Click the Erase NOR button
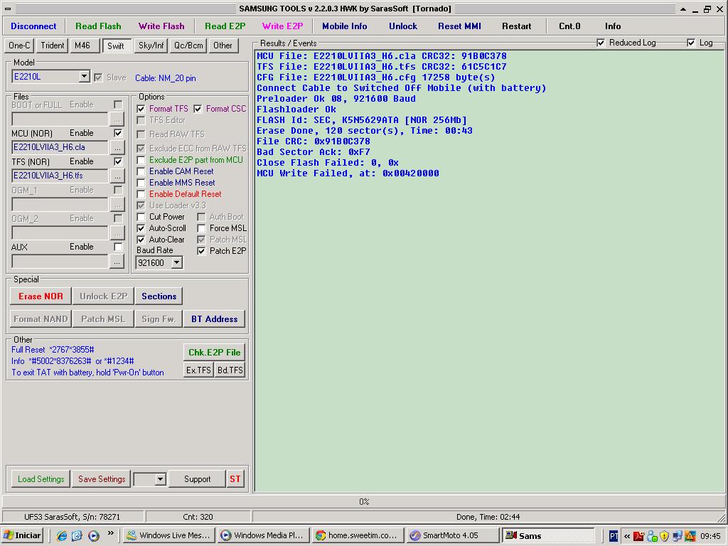 coord(41,296)
